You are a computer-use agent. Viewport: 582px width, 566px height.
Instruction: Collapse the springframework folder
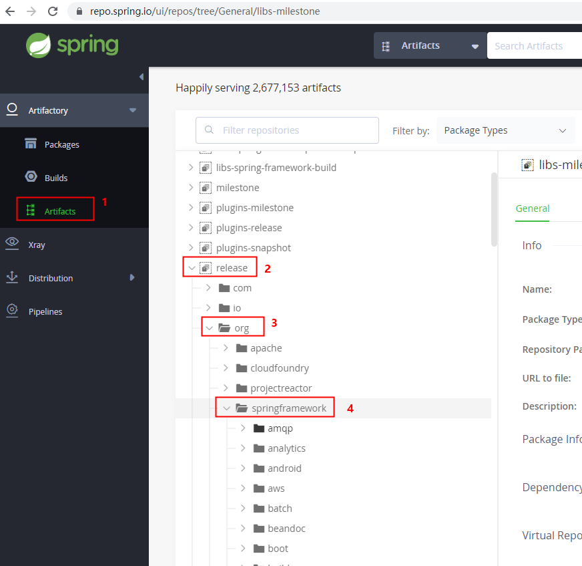pyautogui.click(x=226, y=407)
